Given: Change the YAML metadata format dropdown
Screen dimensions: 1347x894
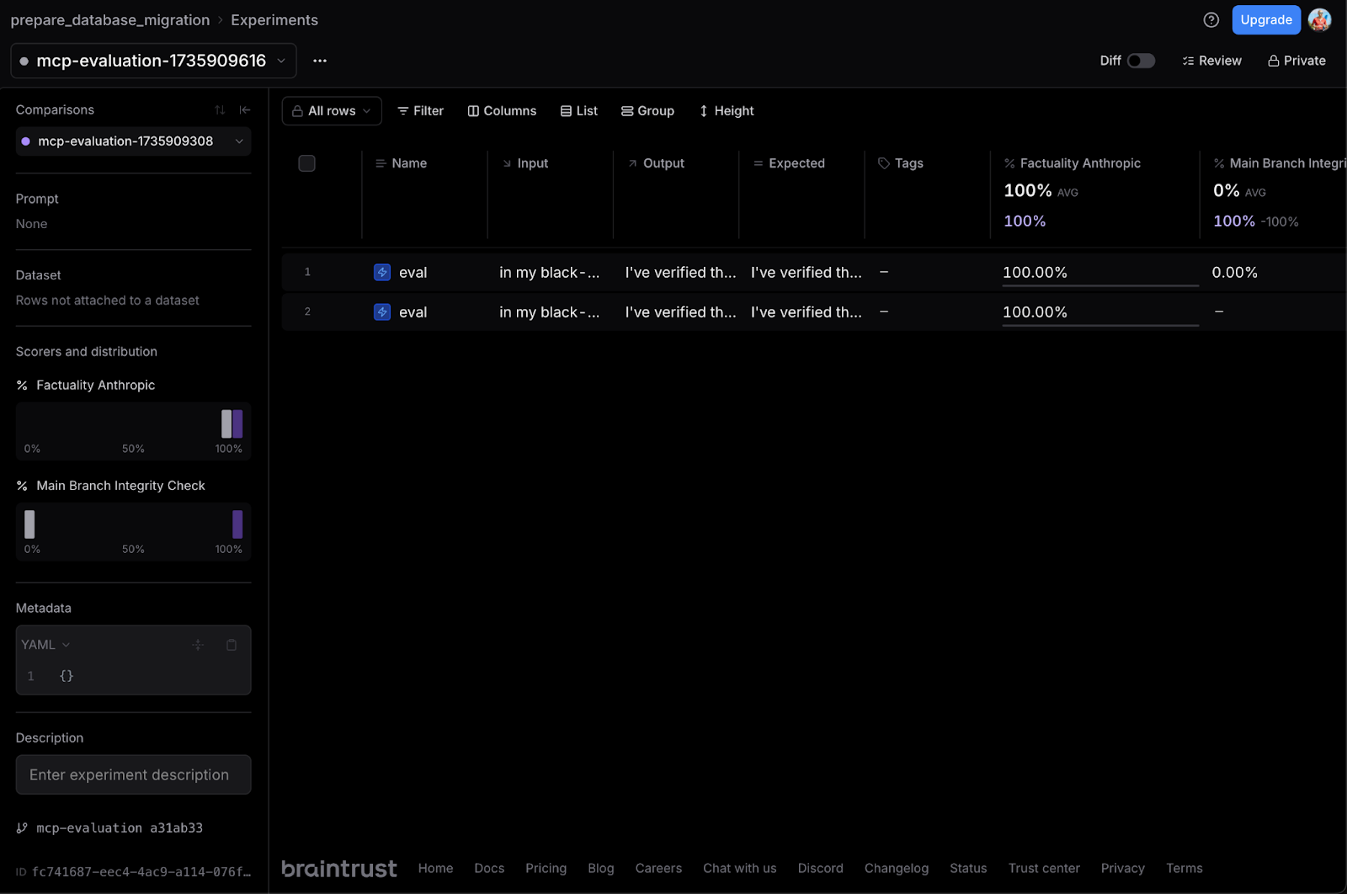Looking at the screenshot, I should click(x=46, y=645).
